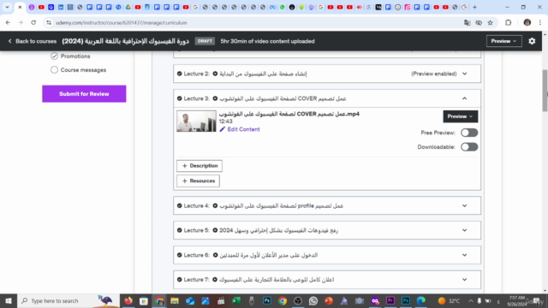Expand Lecture 7 chevron

coord(464,280)
